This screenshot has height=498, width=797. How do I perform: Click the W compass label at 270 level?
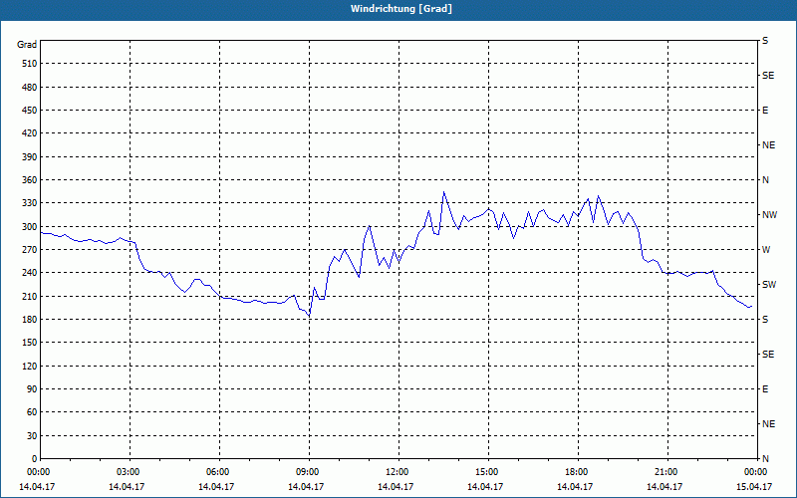[766, 250]
